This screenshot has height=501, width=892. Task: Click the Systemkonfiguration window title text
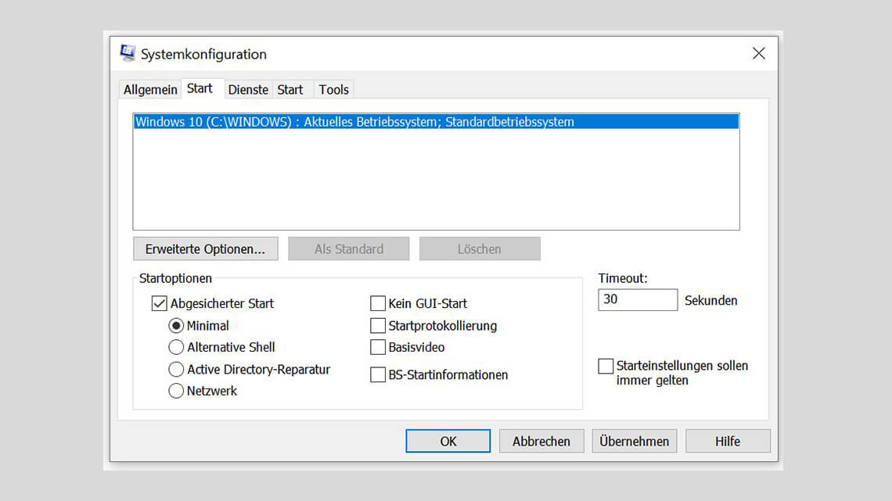click(x=203, y=55)
